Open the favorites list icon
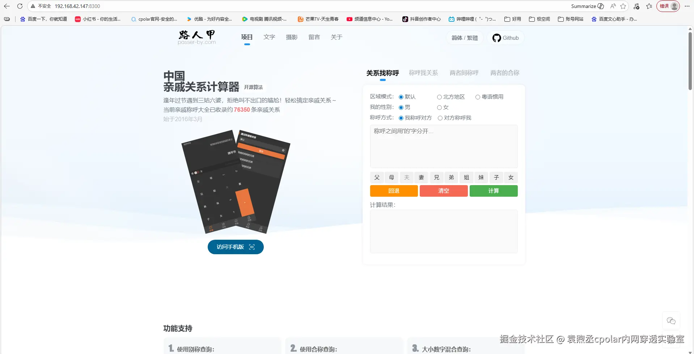The image size is (694, 354). click(x=649, y=6)
